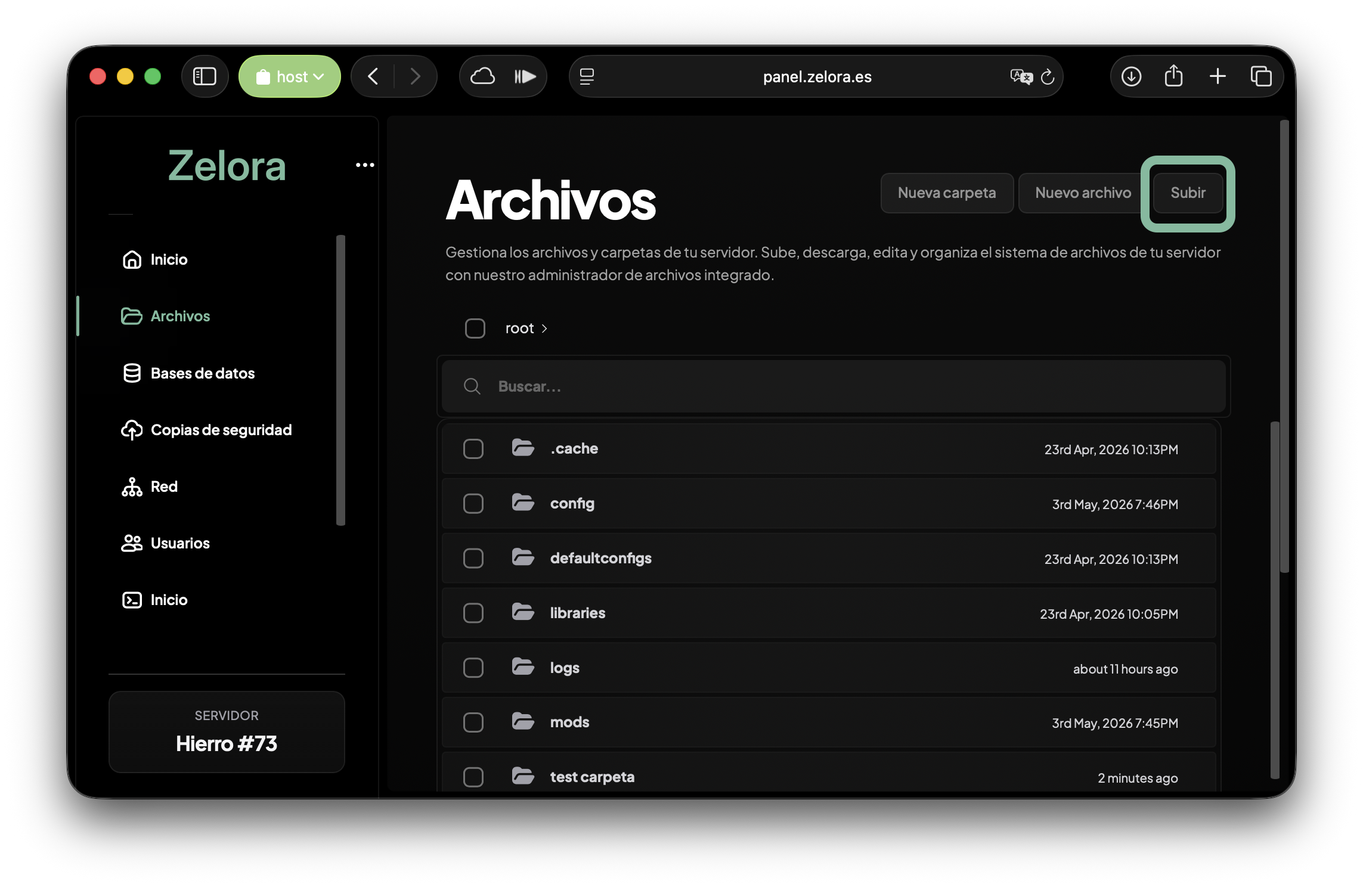Click the folder icon of defaultconfigs

523,557
